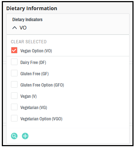This screenshot has height=148, width=135.
Task: Click the Vegetarian Option (VGO) label text
Action: click(41, 119)
